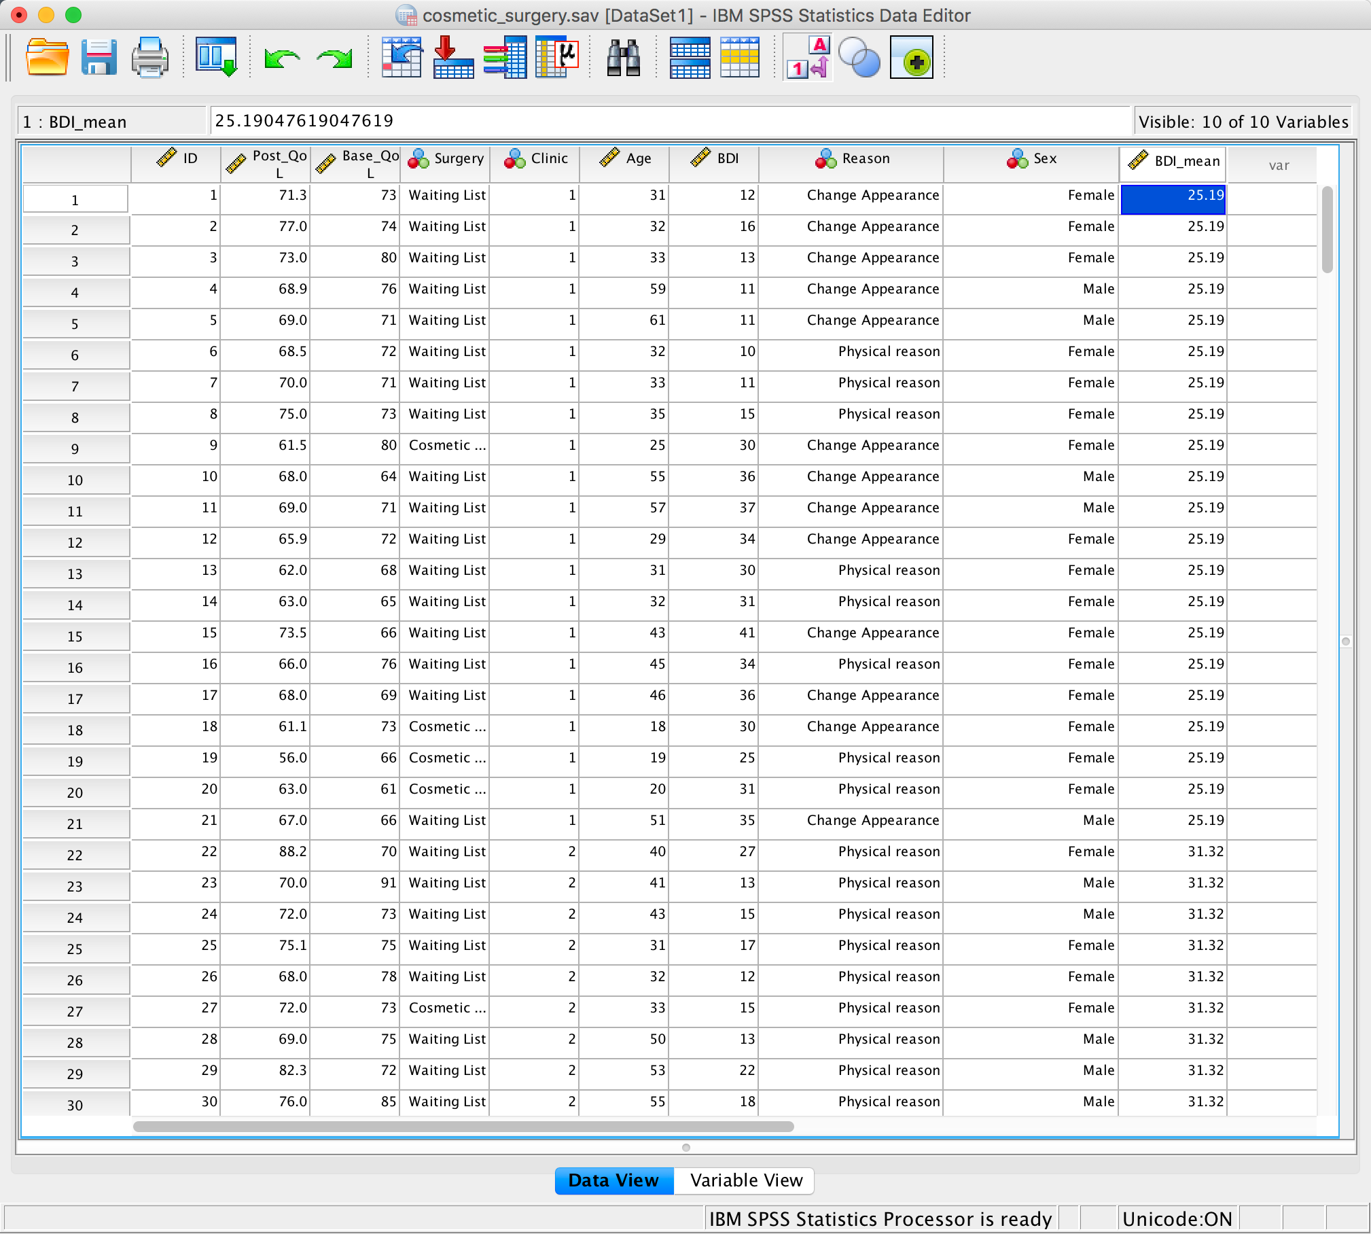Screen dimensions: 1371x1234
Task: Click the Print icon
Action: point(149,58)
